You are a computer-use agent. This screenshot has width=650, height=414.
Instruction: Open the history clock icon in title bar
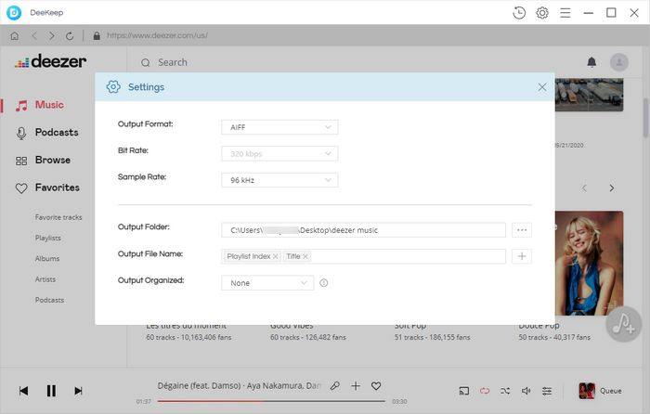tap(518, 13)
